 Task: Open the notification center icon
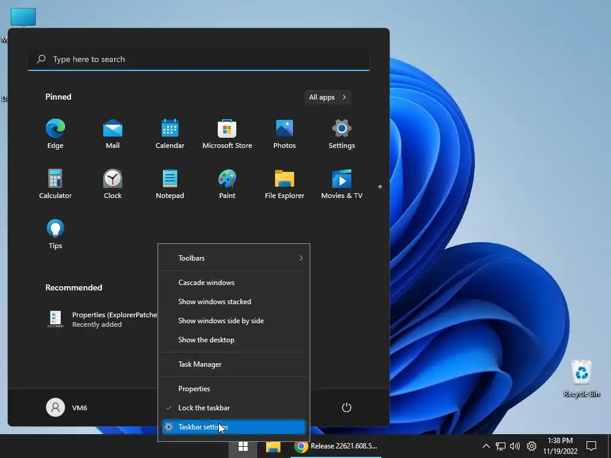pyautogui.click(x=591, y=446)
